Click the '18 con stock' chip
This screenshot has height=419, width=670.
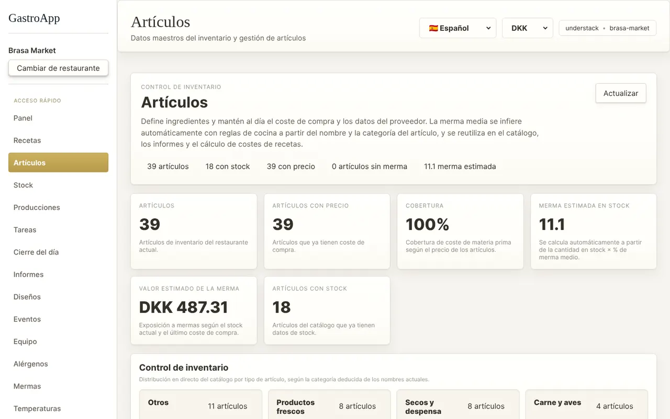228,167
